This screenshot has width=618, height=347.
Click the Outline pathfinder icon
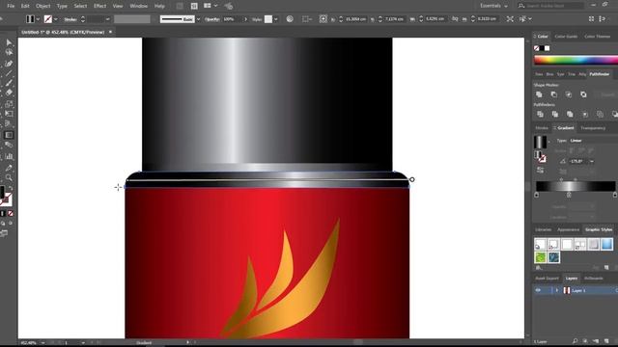pyautogui.click(x=600, y=114)
